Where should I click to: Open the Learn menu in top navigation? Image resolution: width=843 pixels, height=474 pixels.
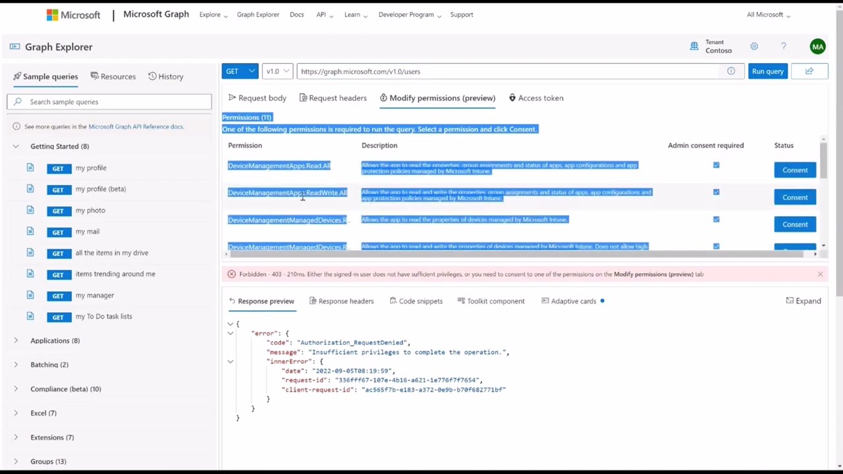356,14
